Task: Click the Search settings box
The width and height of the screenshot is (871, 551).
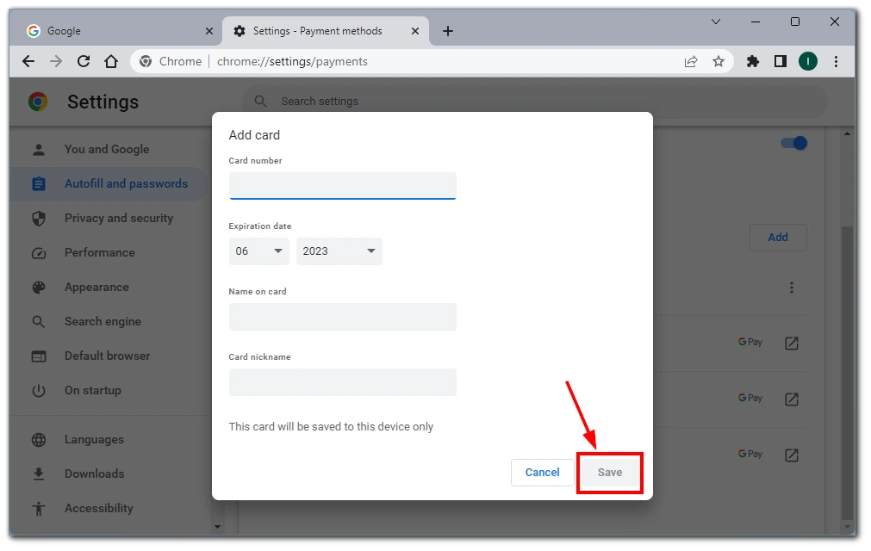Action: (x=535, y=102)
